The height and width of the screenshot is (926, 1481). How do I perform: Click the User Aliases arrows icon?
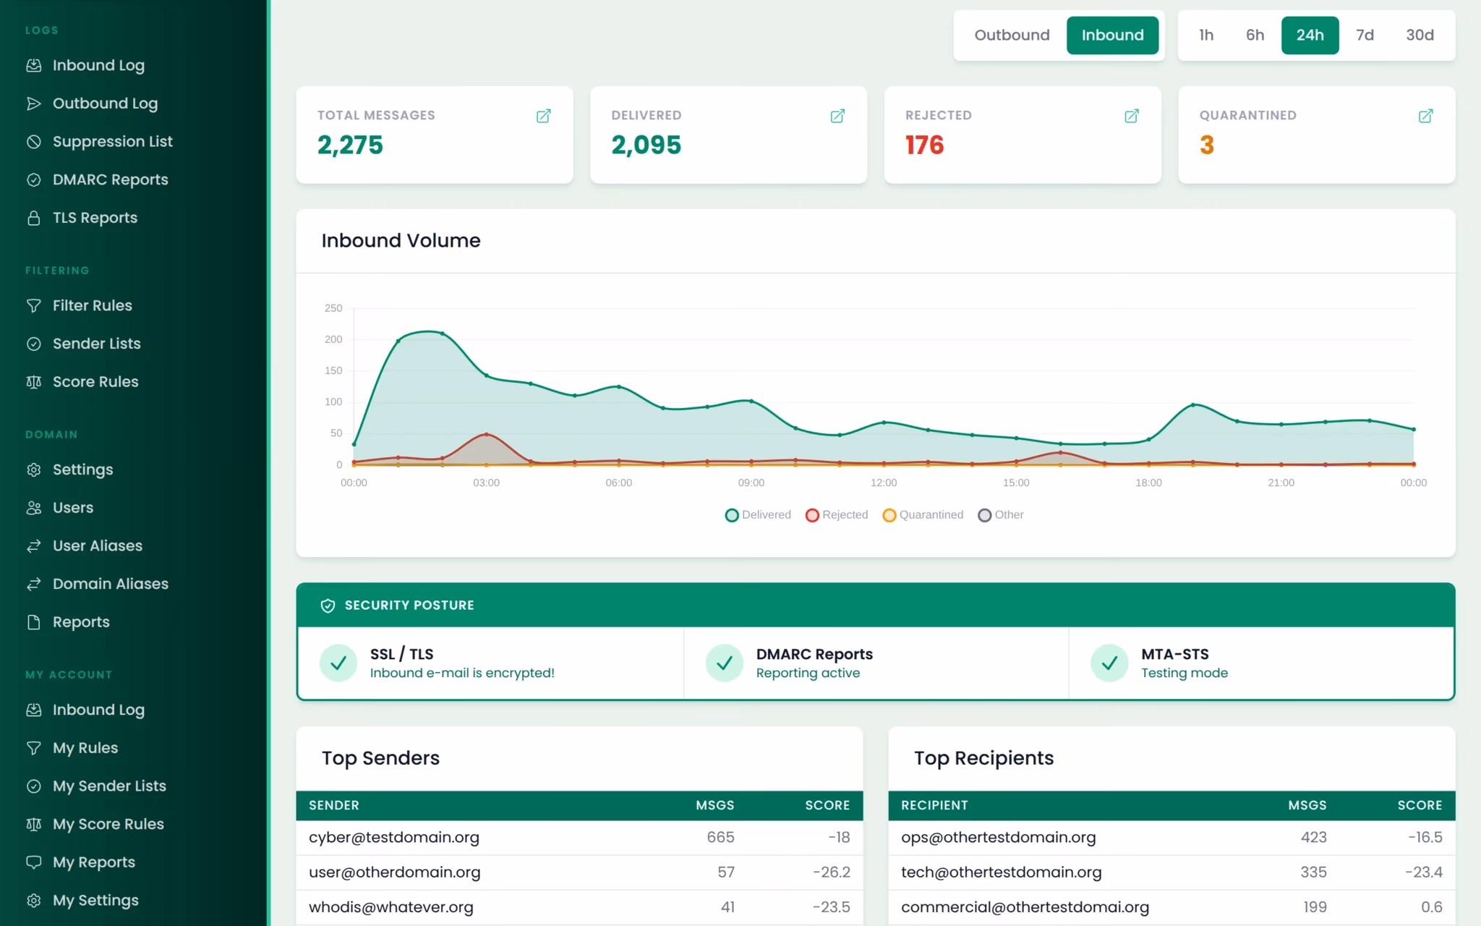[x=33, y=545]
